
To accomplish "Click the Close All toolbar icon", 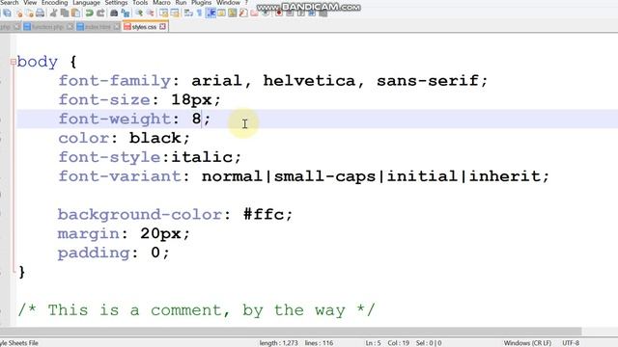I will tap(30, 13).
